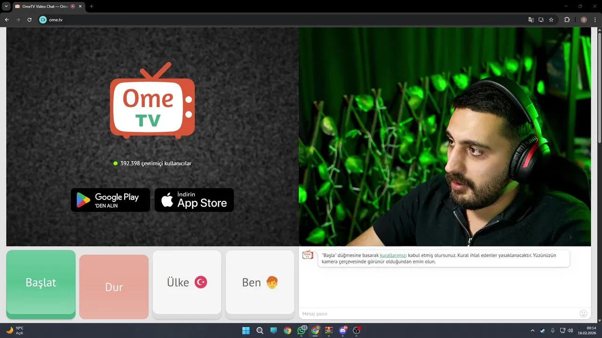
Task: Open the tab search dropdown arrow
Action: click(6, 7)
